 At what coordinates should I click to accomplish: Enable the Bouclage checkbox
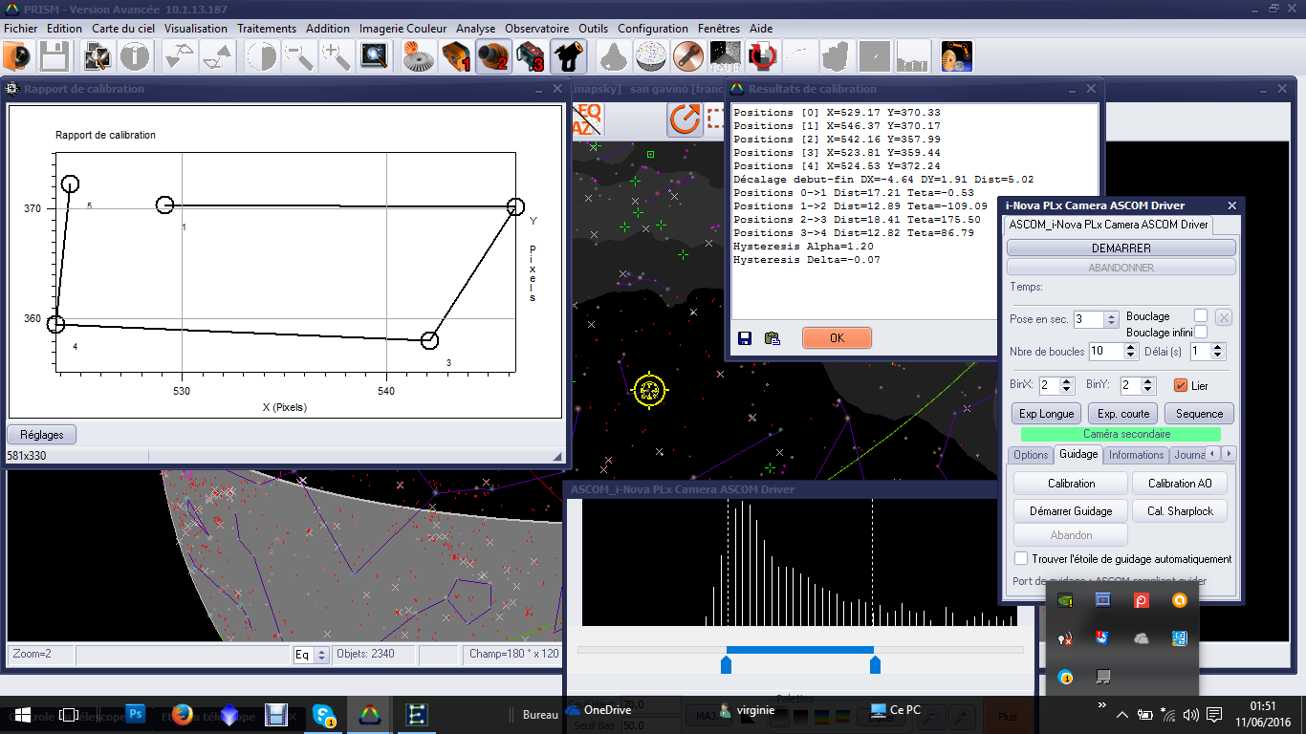click(x=1201, y=316)
